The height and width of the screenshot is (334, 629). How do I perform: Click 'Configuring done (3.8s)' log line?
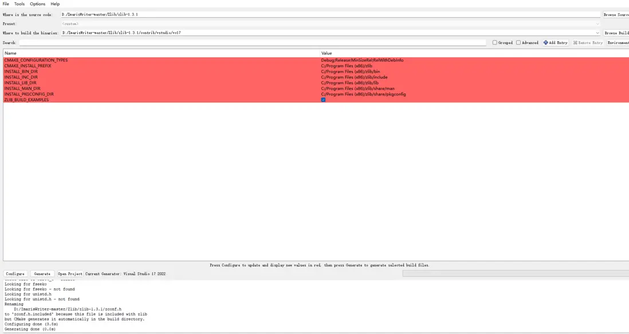(x=32, y=324)
